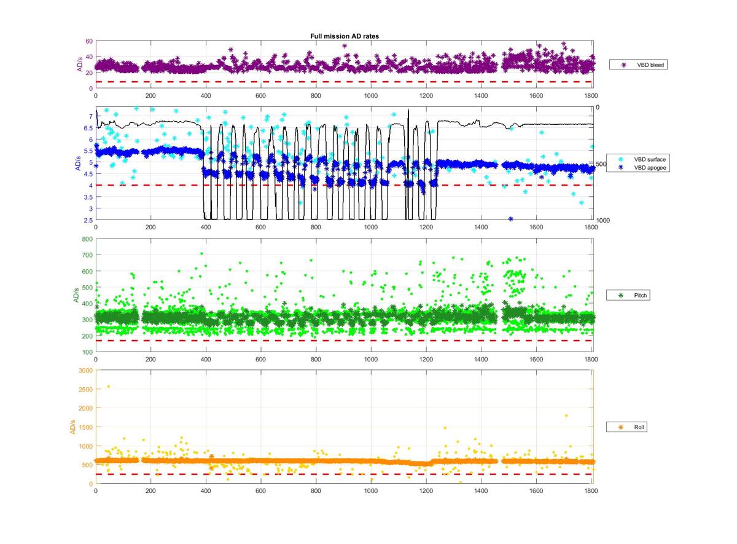This screenshot has height=544, width=737.
Task: Click the green AD/s label of Pitch plot
Action: coord(76,294)
